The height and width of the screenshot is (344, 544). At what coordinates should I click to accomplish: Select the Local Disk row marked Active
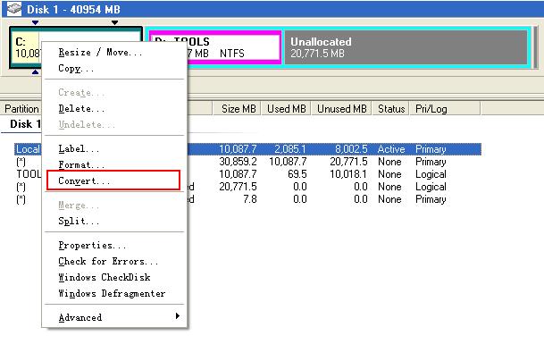click(247, 149)
